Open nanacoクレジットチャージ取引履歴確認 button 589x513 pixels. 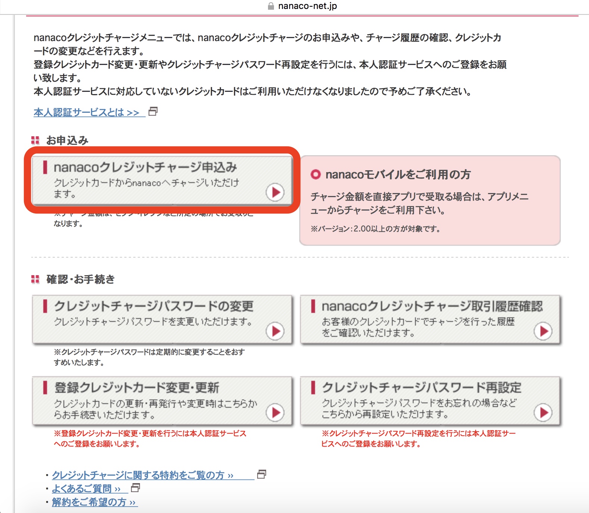(x=430, y=319)
